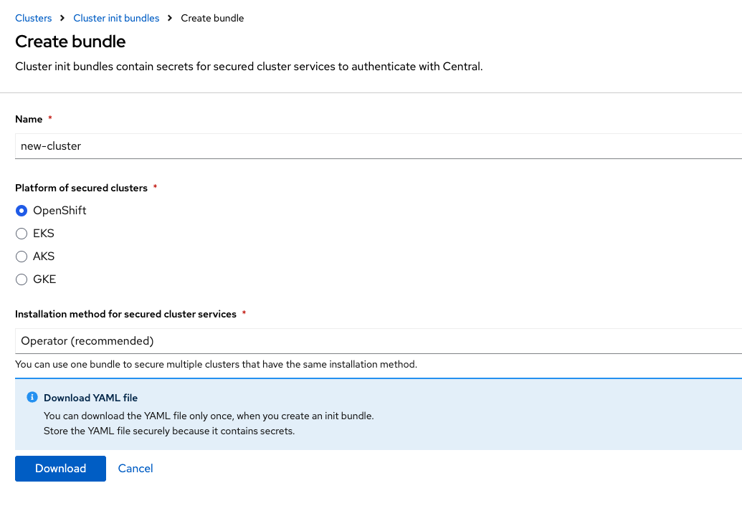Click description 'Cluster init bundles contain secrets'
This screenshot has height=526, width=742.
click(x=249, y=66)
